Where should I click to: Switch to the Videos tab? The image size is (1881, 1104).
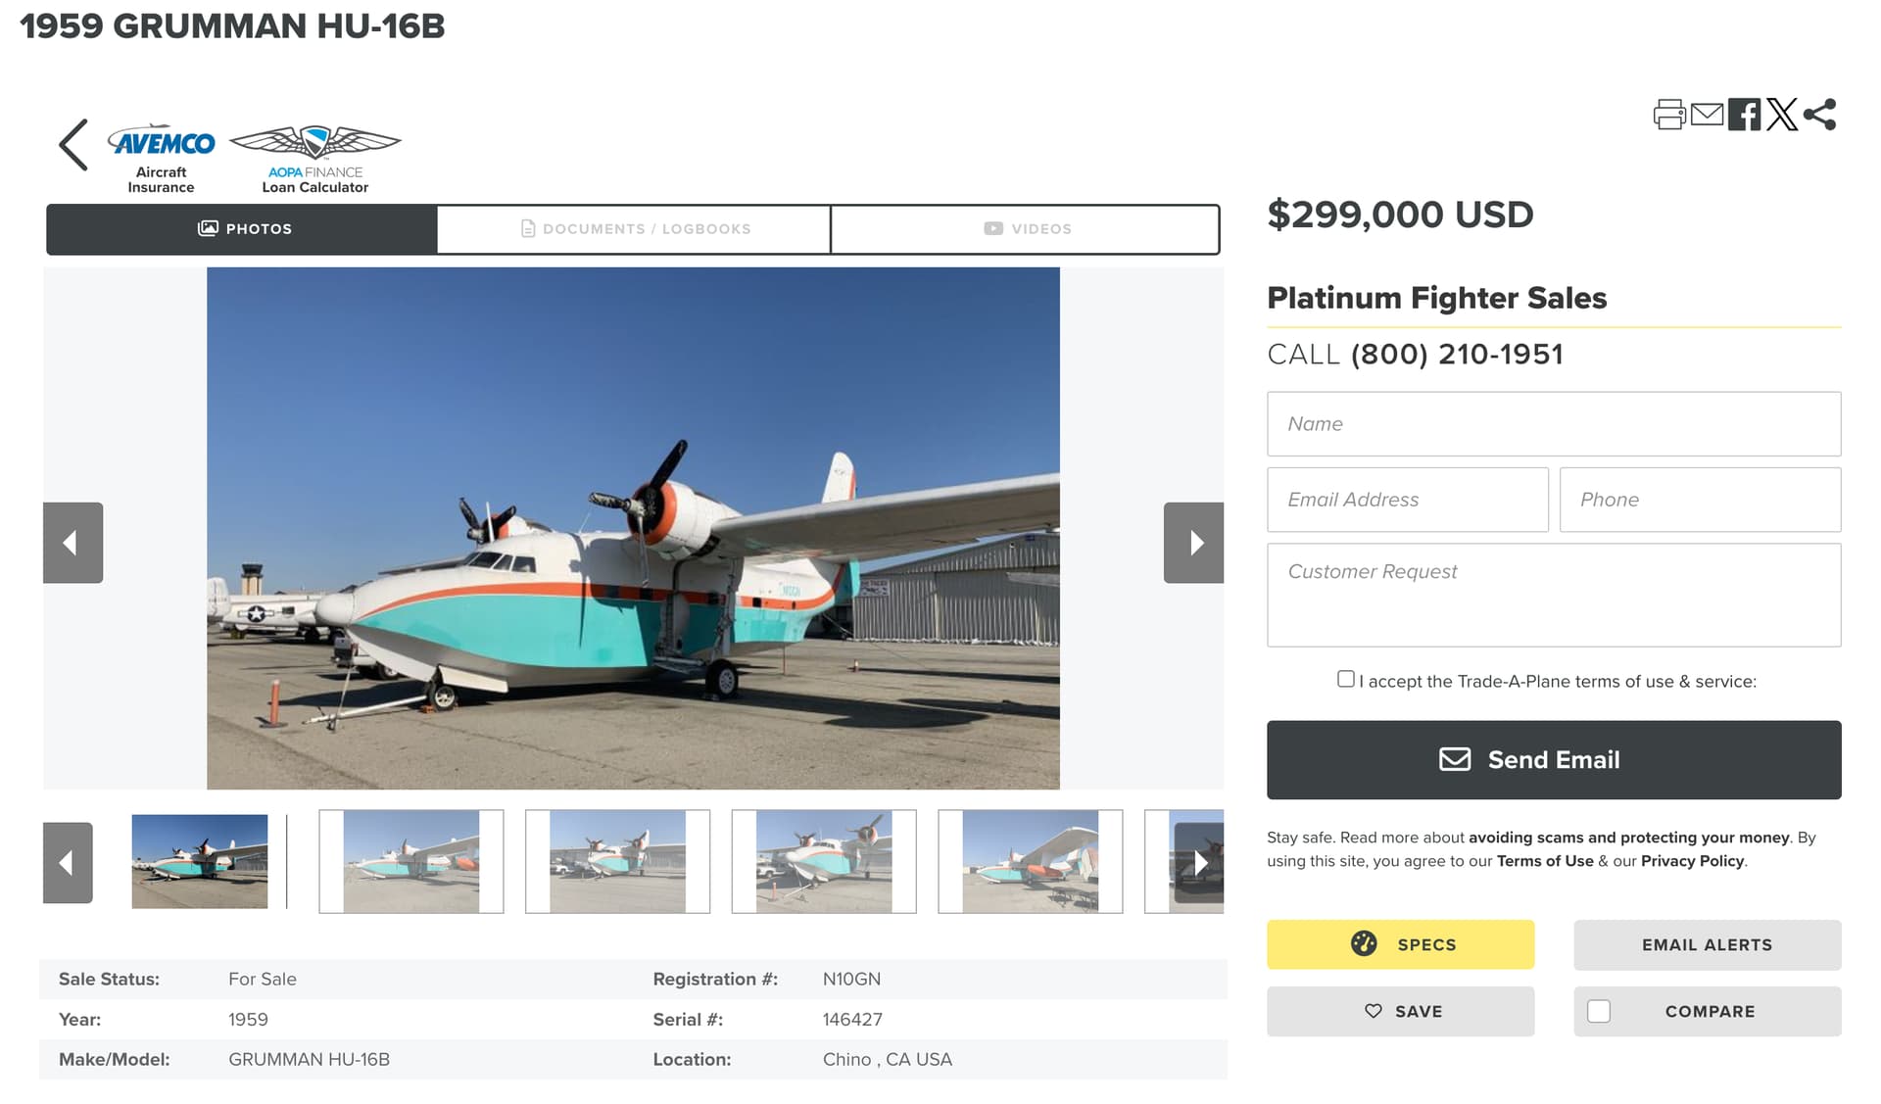point(1026,229)
